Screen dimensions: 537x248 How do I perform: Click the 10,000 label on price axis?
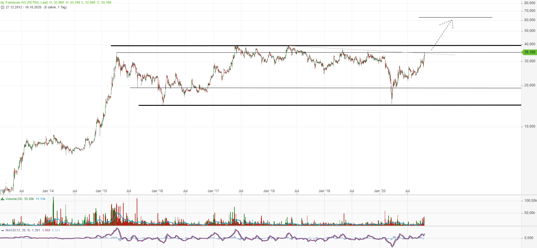pos(530,126)
